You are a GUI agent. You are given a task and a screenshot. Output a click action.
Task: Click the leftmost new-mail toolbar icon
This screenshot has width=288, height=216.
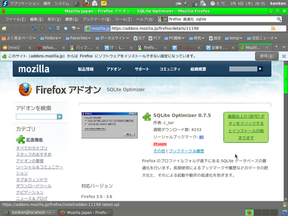tap(4, 29)
